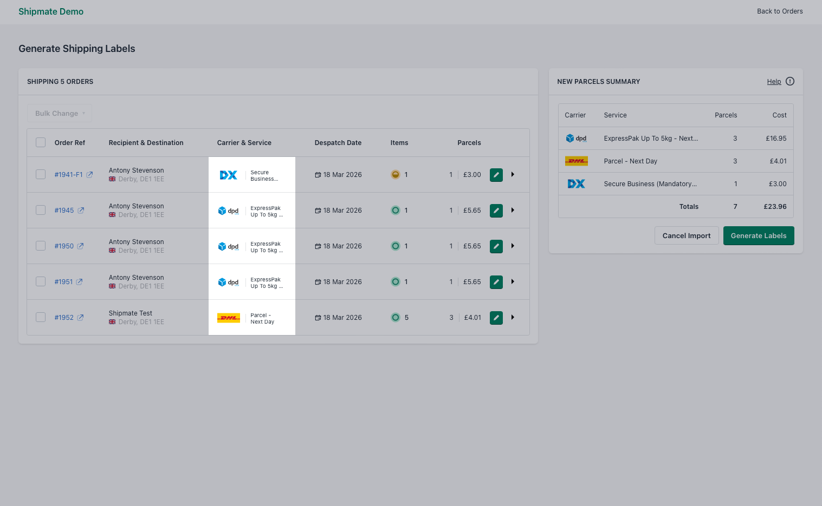The height and width of the screenshot is (506, 822).
Task: Expand the details row for order #1952
Action: pos(513,318)
